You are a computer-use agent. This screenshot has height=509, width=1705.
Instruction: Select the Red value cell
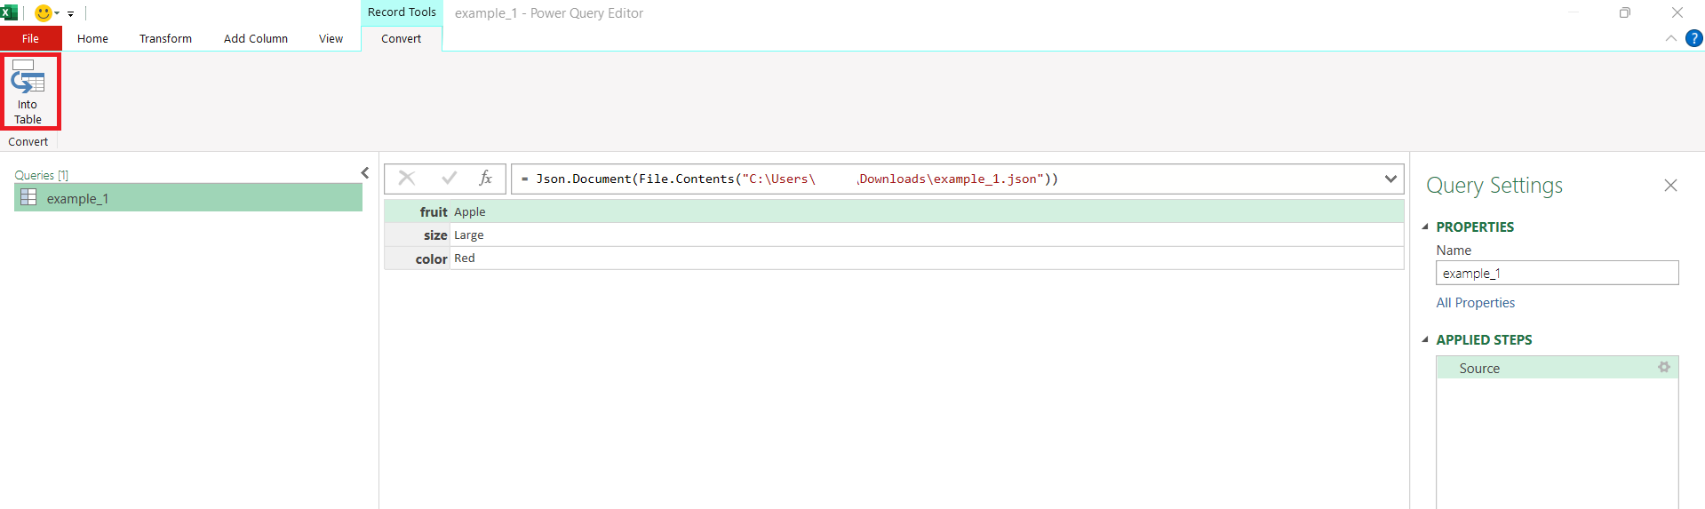(x=927, y=258)
